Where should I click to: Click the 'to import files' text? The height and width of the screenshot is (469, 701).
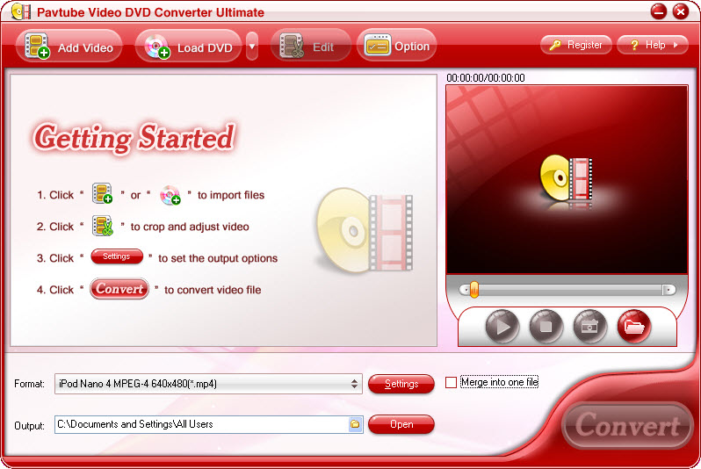(231, 195)
